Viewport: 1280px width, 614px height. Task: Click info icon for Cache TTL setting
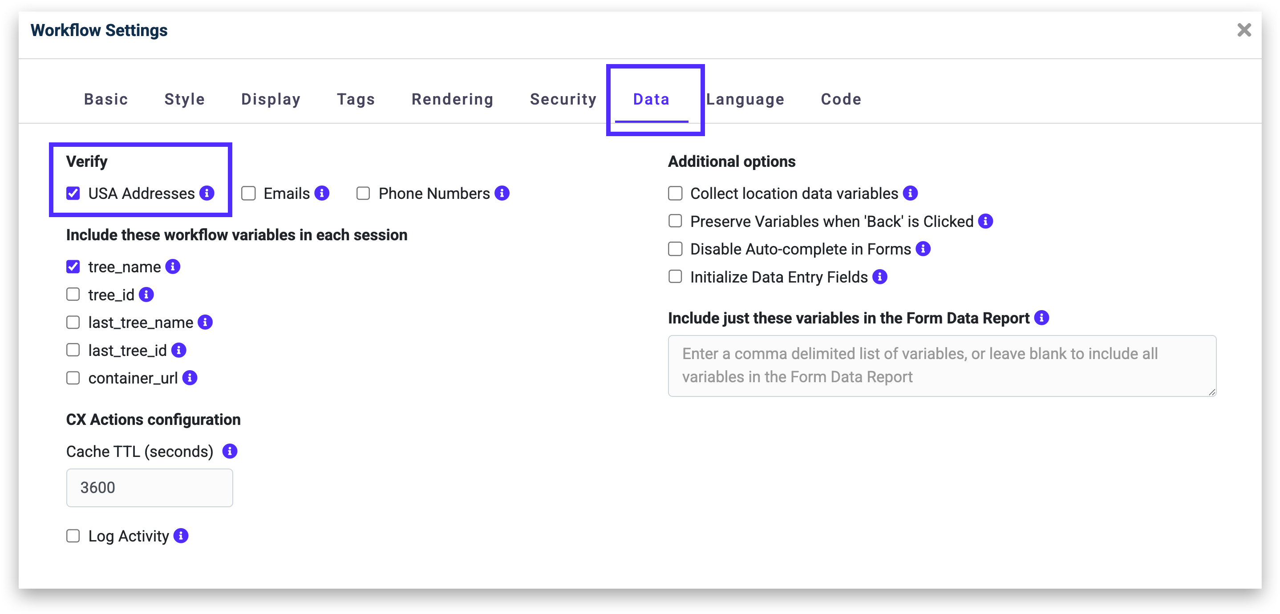point(230,451)
